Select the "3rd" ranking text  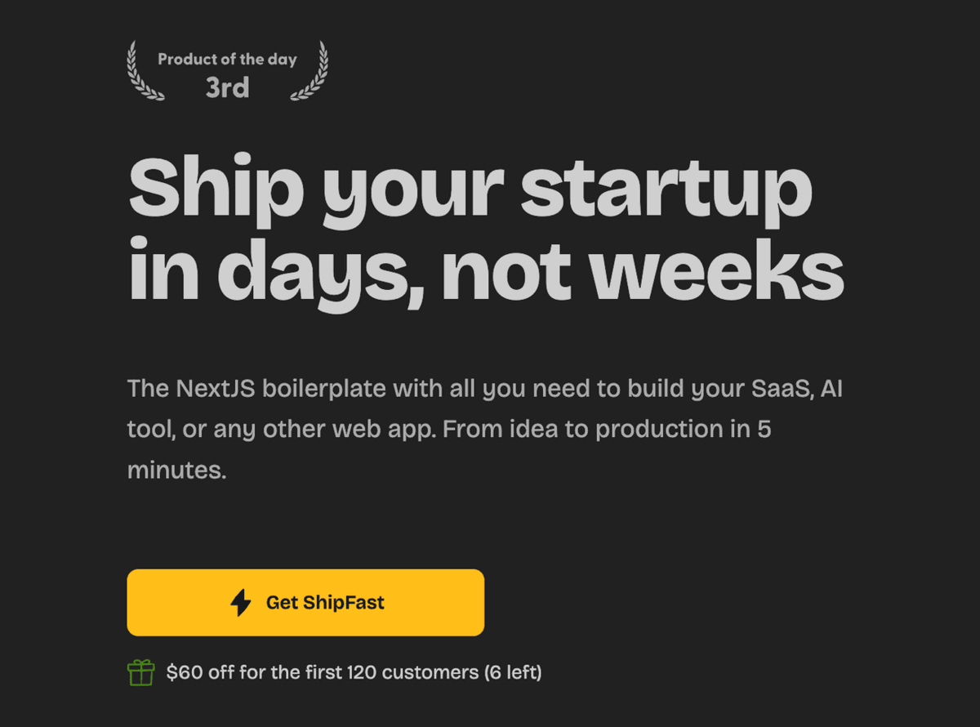point(227,87)
